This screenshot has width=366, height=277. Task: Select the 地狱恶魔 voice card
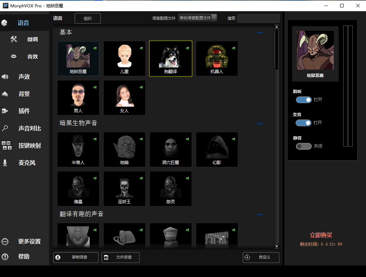pos(78,58)
